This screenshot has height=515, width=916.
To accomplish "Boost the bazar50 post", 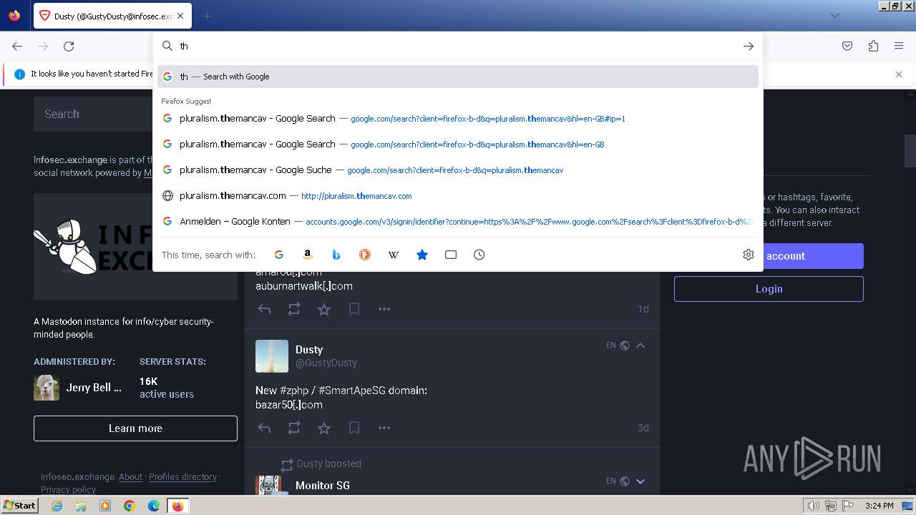I will 294,428.
